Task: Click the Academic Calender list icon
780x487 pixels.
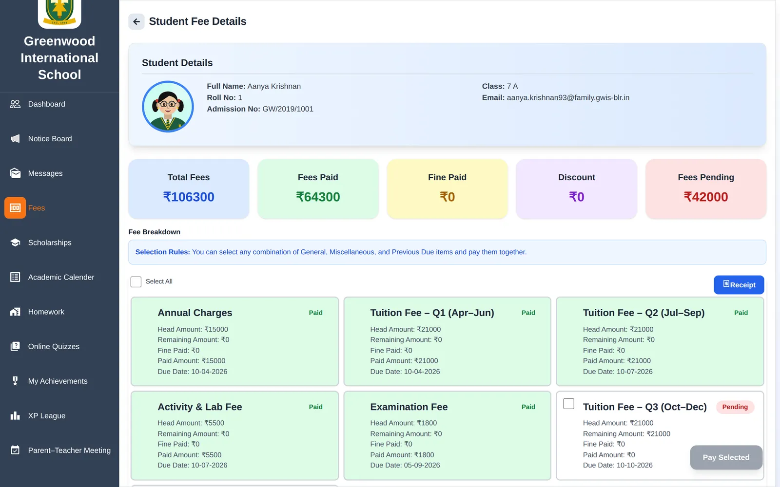Action: click(x=15, y=277)
